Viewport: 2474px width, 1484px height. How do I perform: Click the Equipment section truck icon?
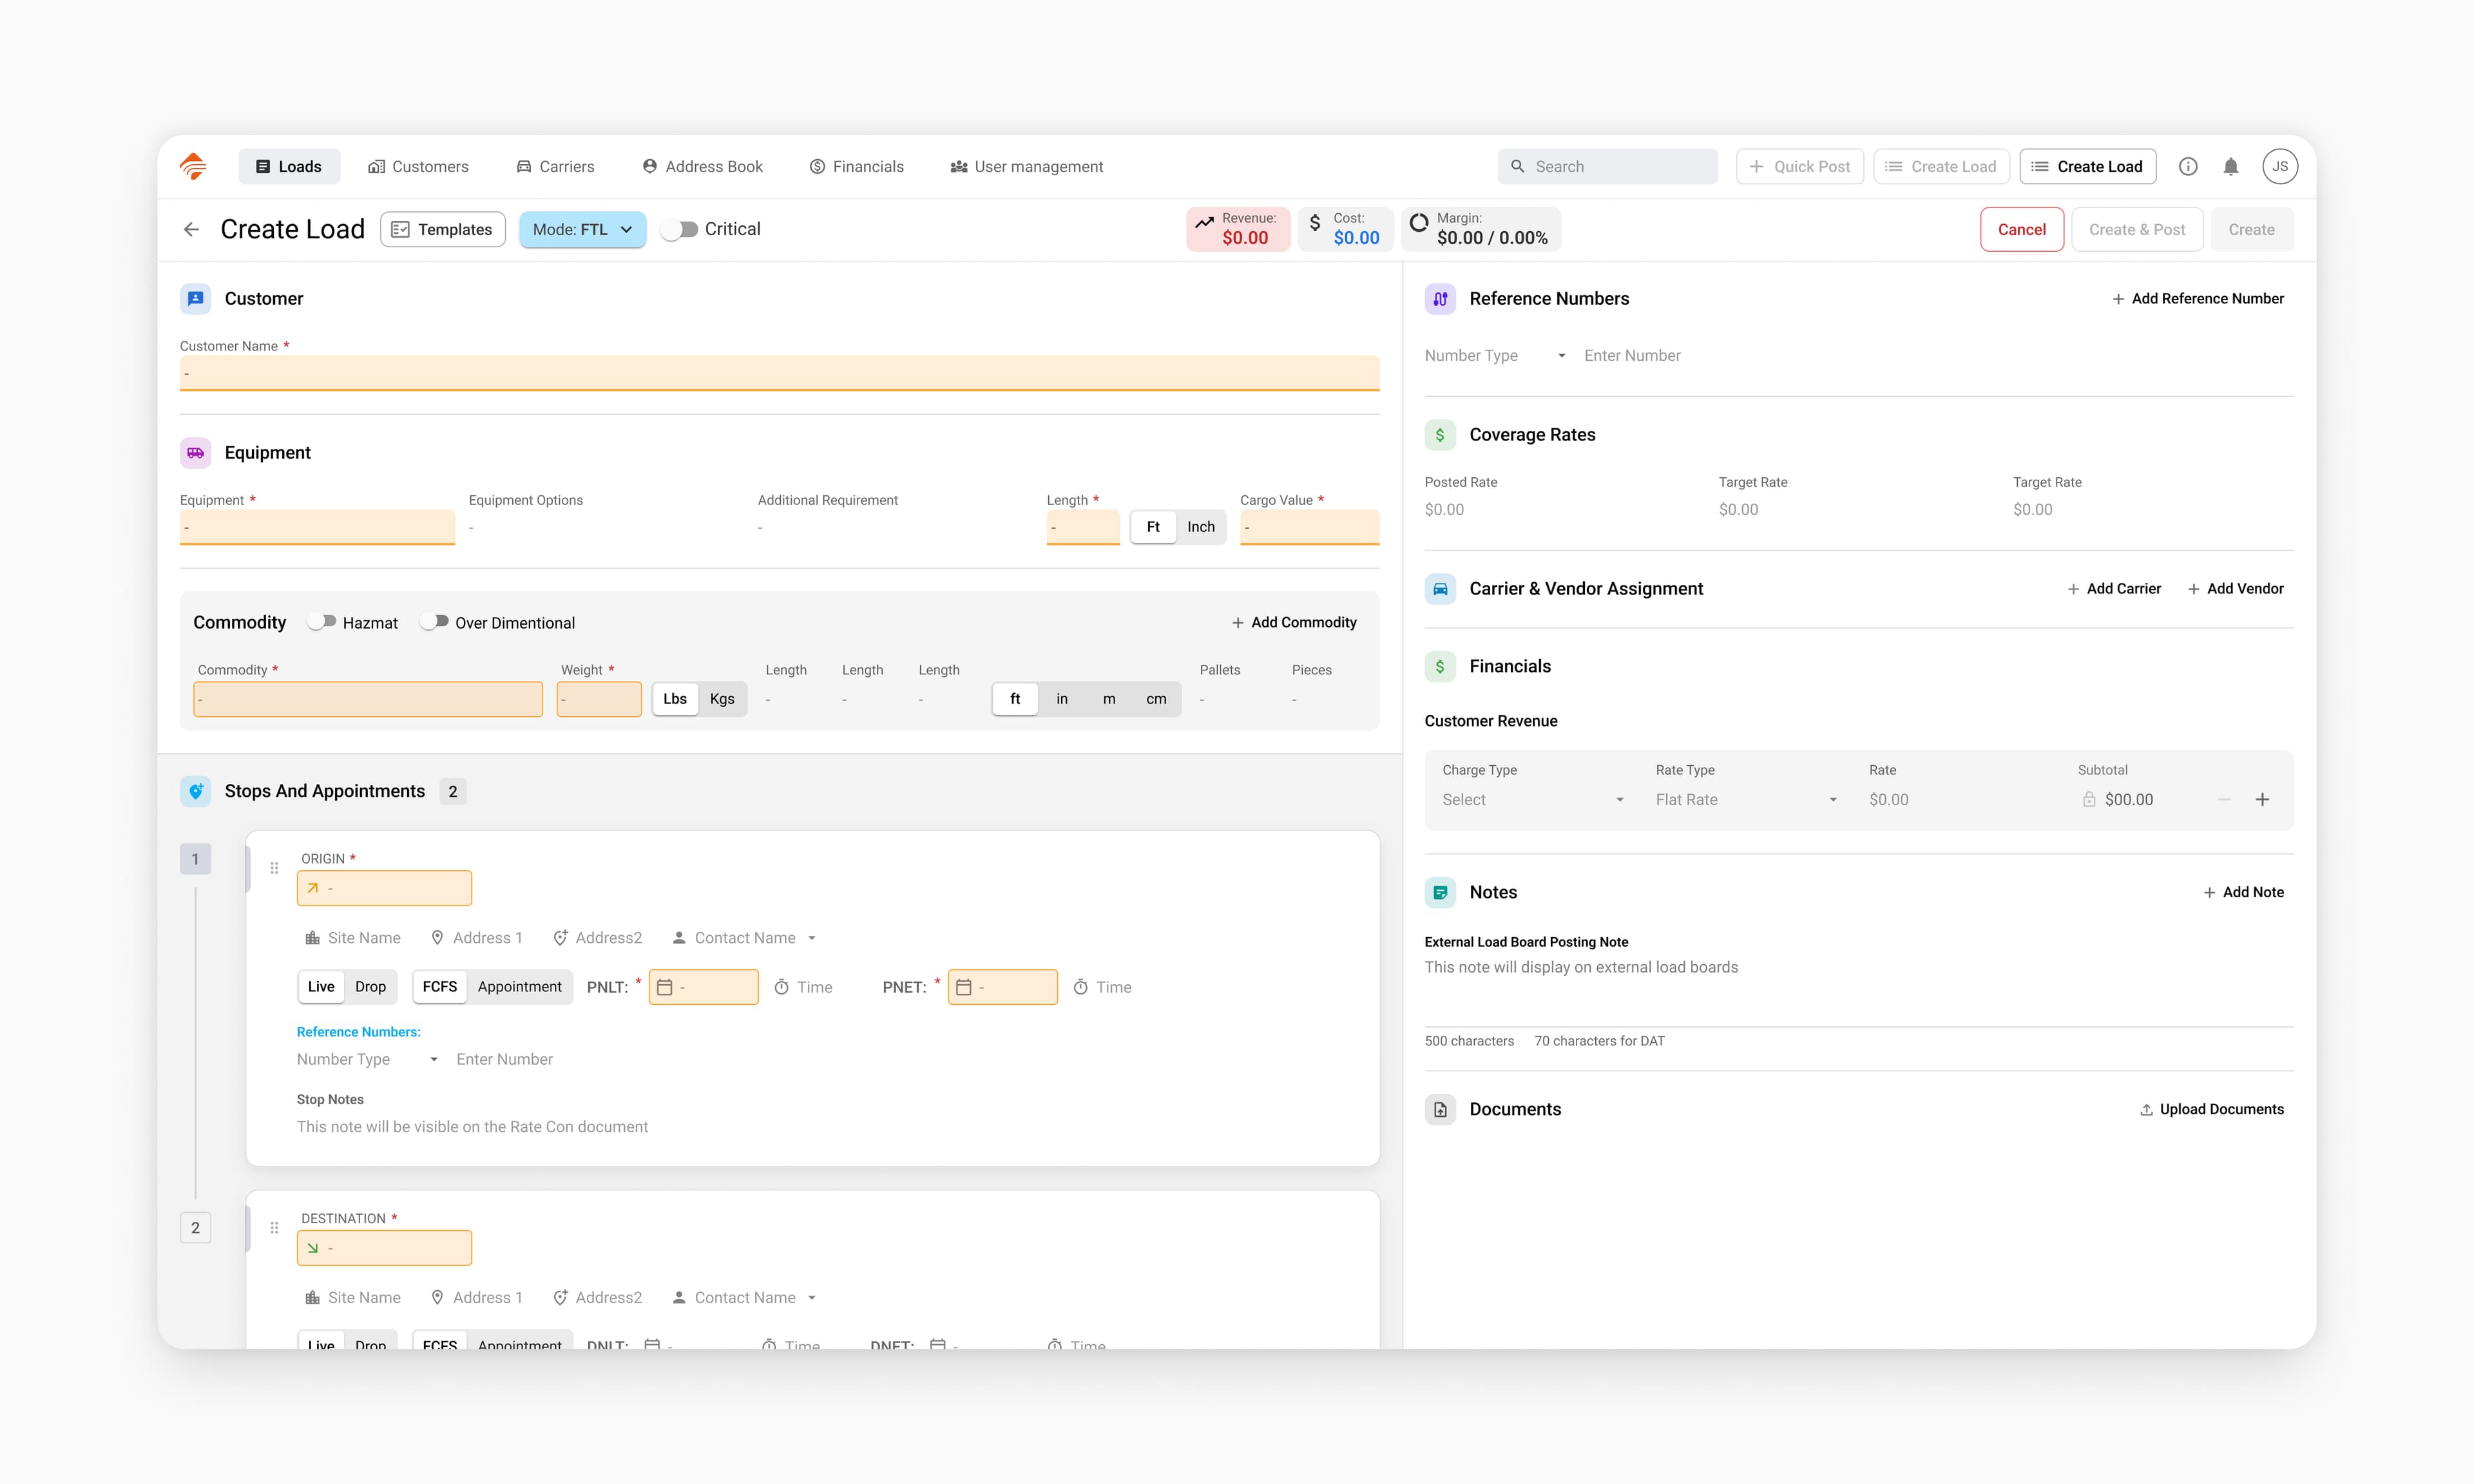point(196,452)
